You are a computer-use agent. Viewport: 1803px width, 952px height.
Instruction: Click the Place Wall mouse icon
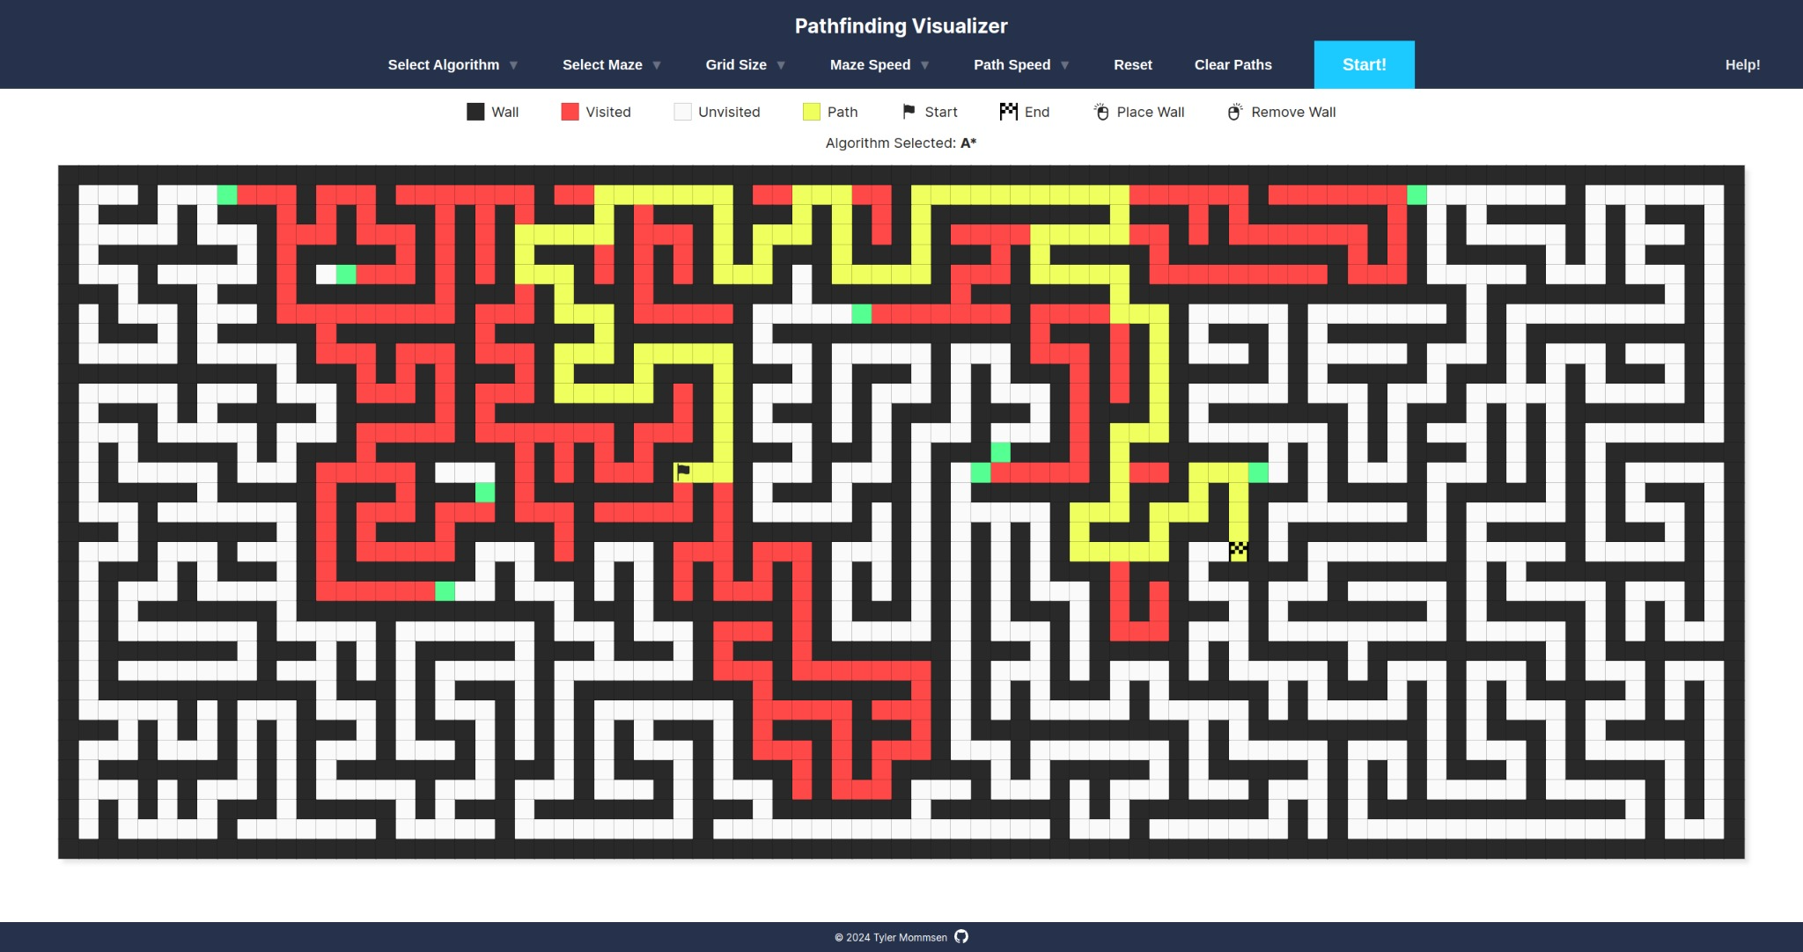(x=1101, y=112)
